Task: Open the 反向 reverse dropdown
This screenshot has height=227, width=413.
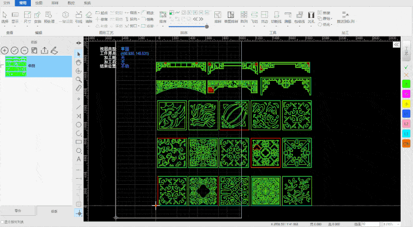Action: point(132,19)
